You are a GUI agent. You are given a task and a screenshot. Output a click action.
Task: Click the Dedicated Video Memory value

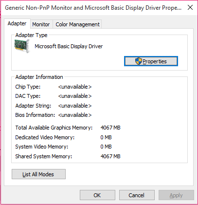point(106,137)
